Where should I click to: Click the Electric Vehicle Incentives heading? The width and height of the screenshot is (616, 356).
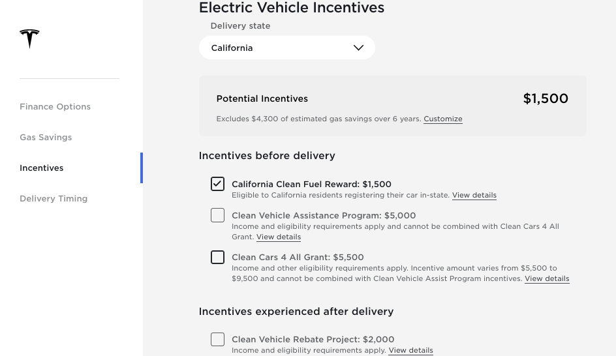291,8
